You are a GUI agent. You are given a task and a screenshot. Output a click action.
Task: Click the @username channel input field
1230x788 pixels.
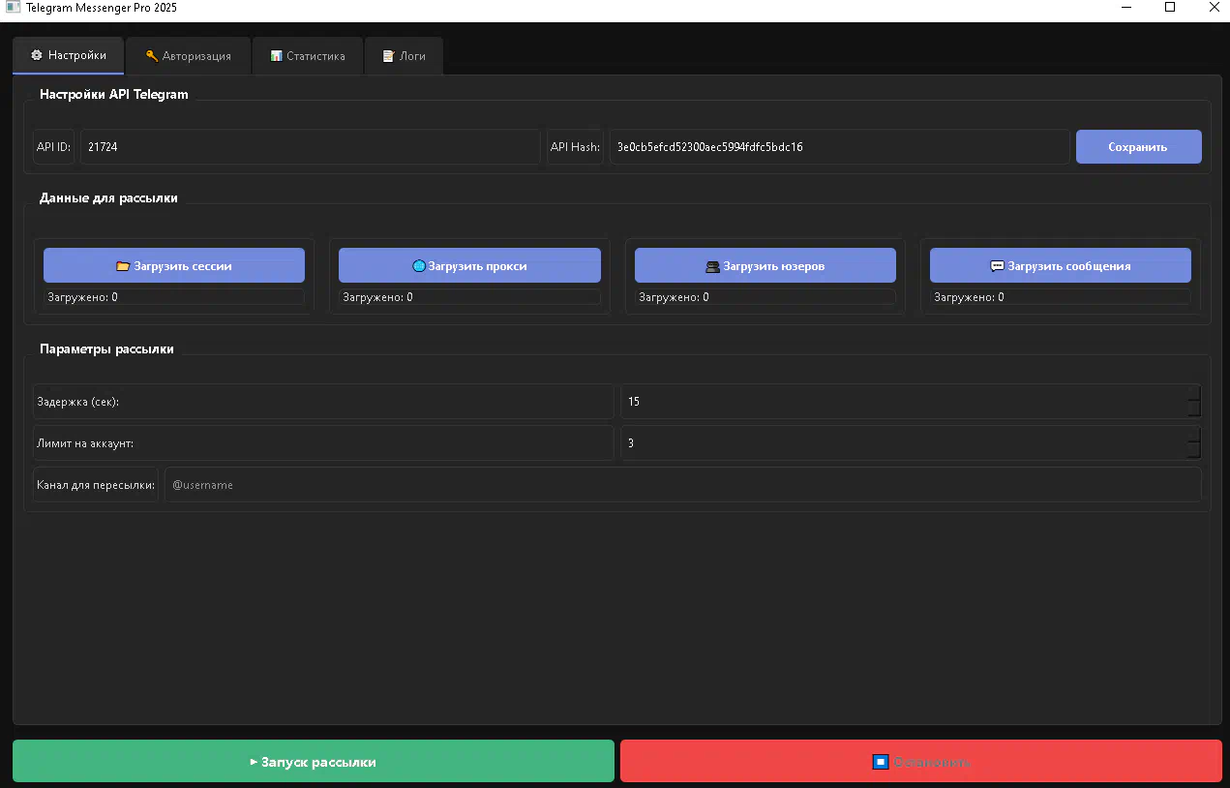pos(683,484)
